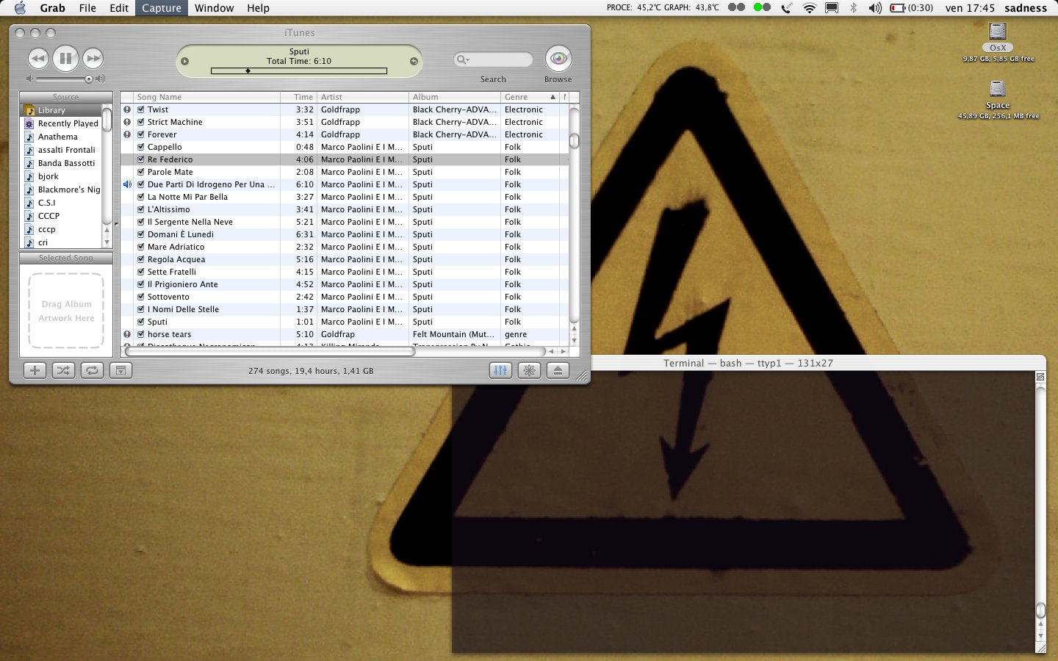Image resolution: width=1058 pixels, height=661 pixels.
Task: Click left arrow in iTunes display
Action: [x=185, y=61]
